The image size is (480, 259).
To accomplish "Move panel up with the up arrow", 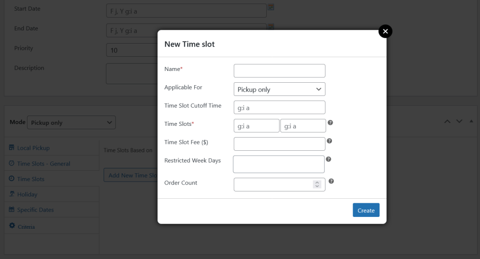I will coord(447,121).
